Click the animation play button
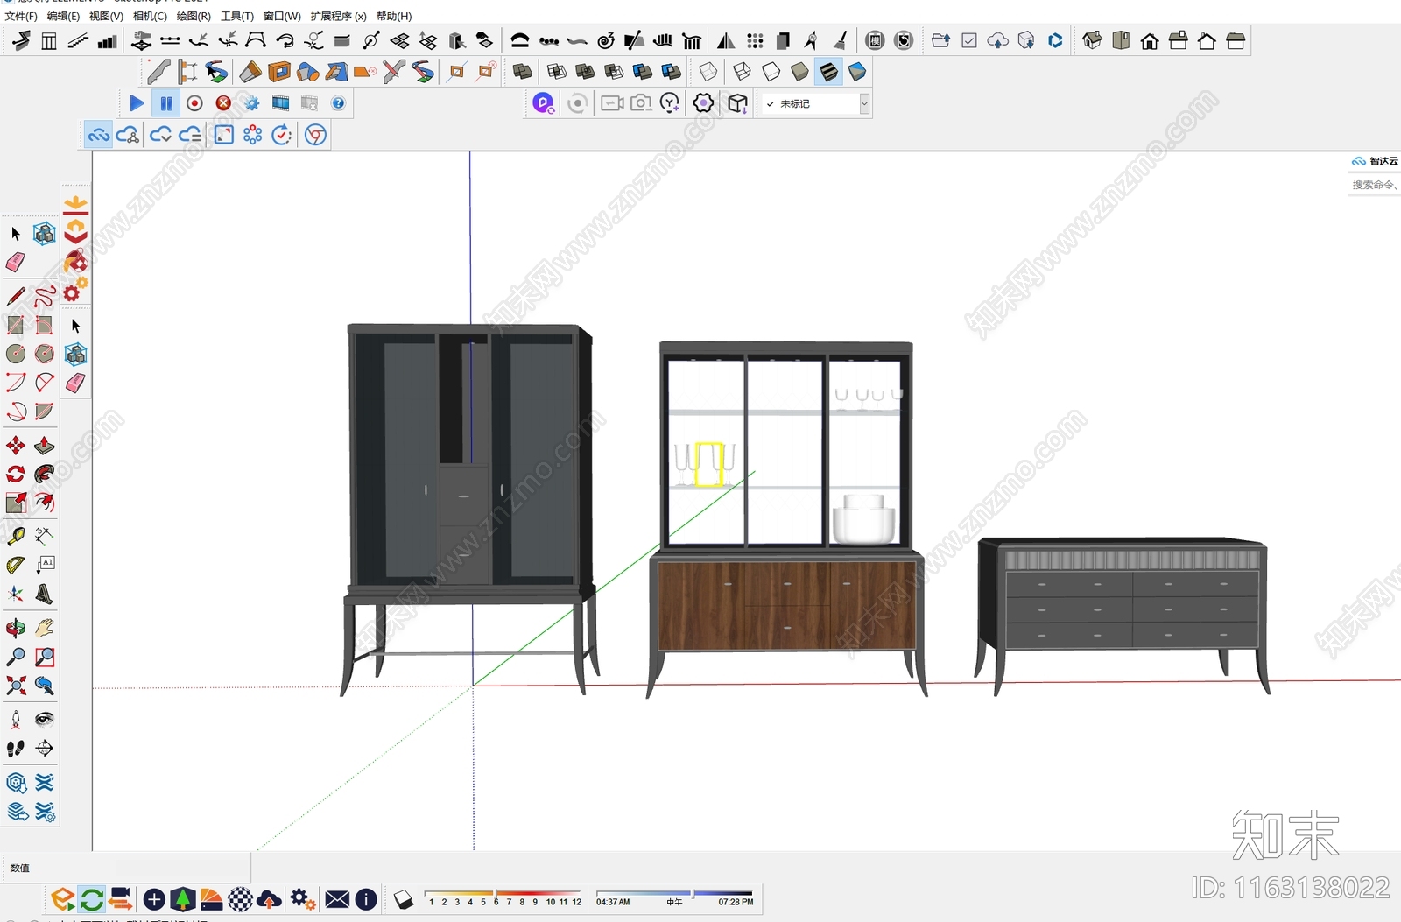Viewport: 1401px width, 922px height. pos(137,103)
